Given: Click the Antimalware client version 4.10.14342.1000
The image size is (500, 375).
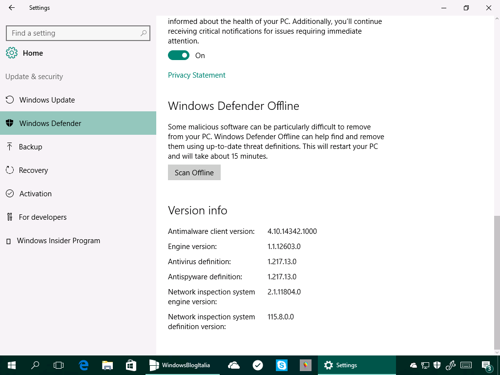Looking at the screenshot, I should point(292,231).
